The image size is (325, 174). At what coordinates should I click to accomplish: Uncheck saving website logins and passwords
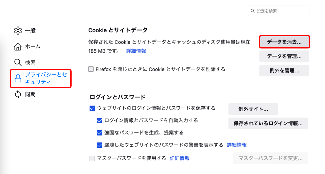tap(92, 108)
